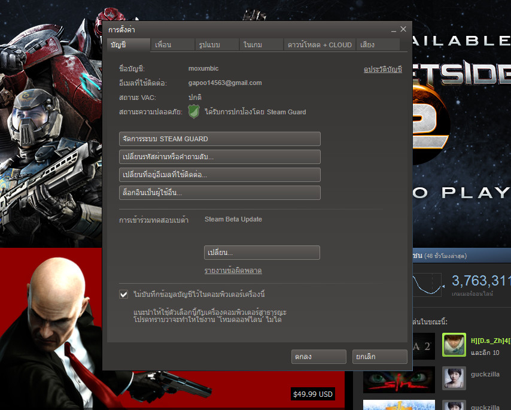Close the settings dialog with X

[x=403, y=29]
